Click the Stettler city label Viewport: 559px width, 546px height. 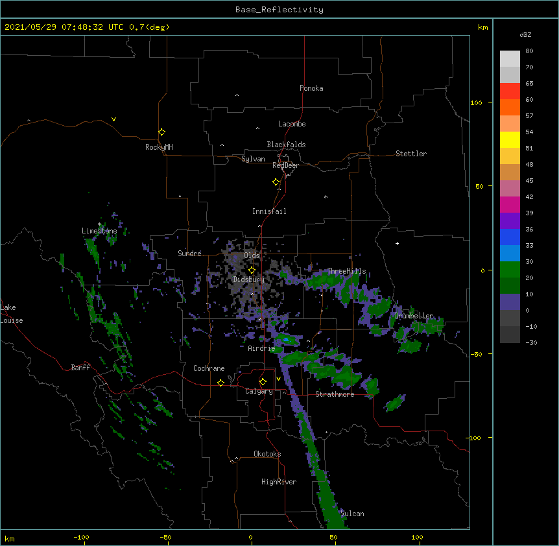411,154
